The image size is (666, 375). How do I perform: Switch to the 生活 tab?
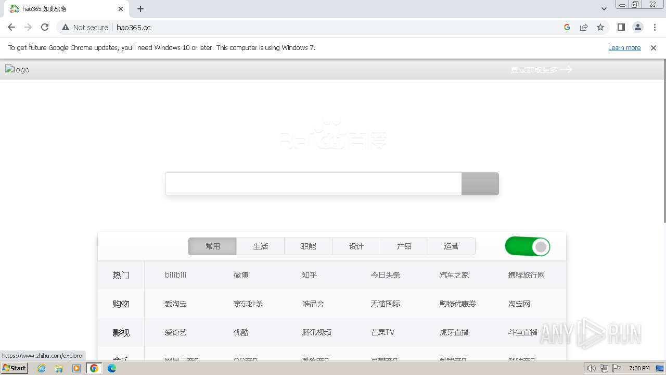click(x=261, y=246)
